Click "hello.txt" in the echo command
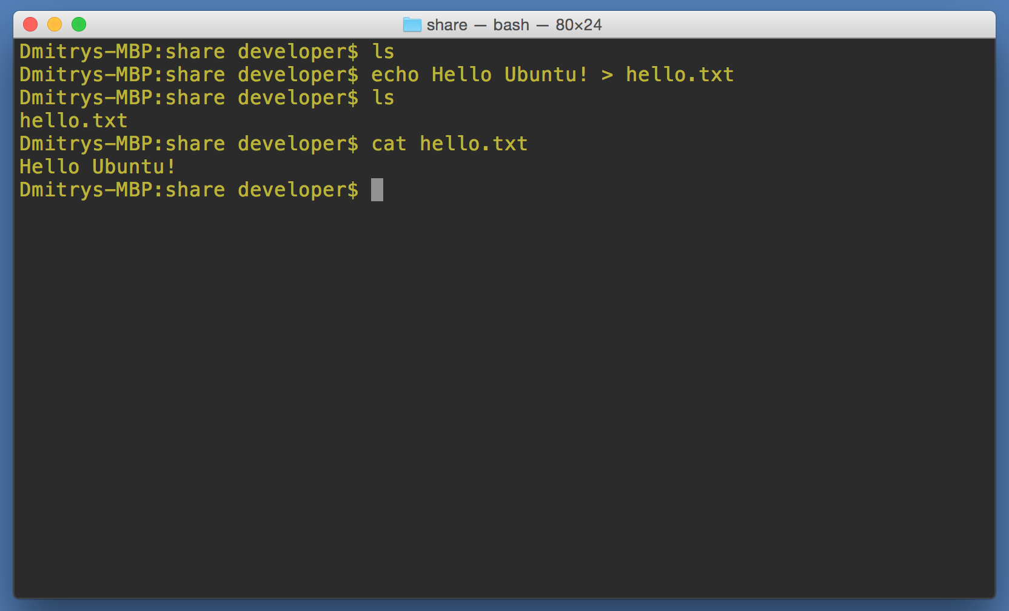1009x611 pixels. tap(680, 75)
